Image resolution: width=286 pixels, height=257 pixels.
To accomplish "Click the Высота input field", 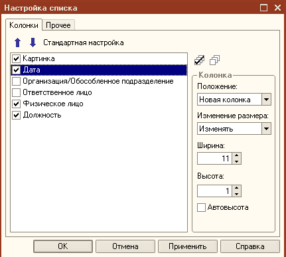I will tap(214, 191).
